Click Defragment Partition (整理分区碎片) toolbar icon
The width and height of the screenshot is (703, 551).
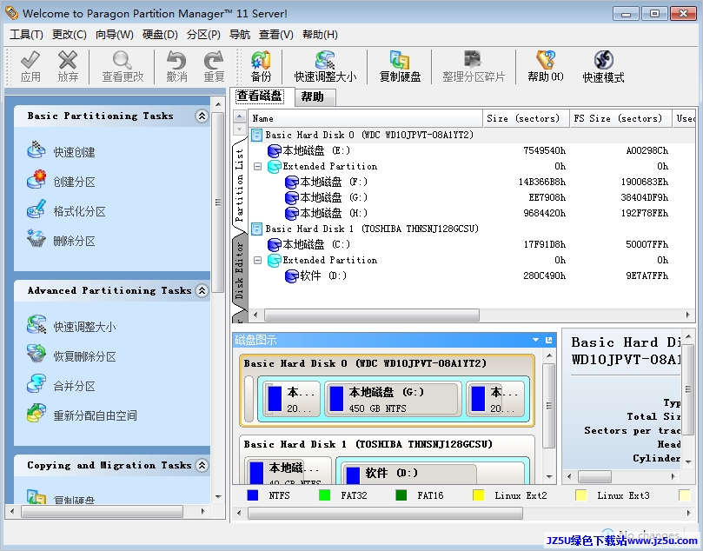[473, 60]
